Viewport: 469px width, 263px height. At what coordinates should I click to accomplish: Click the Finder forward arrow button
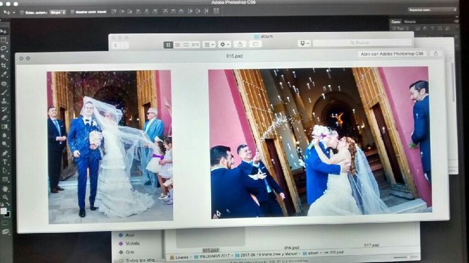(125, 46)
